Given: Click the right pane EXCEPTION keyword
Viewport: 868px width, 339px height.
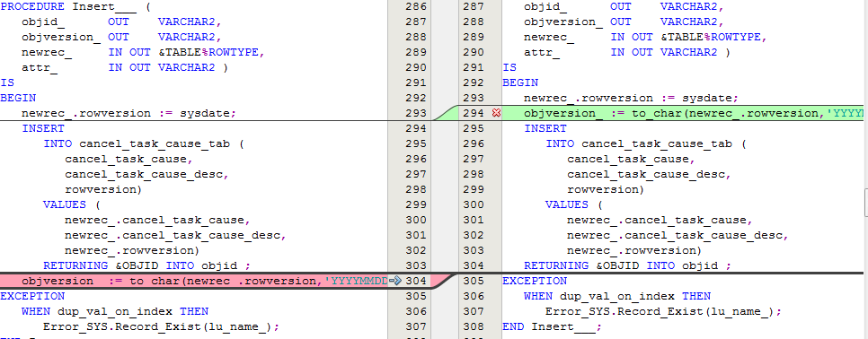Looking at the screenshot, I should click(535, 281).
